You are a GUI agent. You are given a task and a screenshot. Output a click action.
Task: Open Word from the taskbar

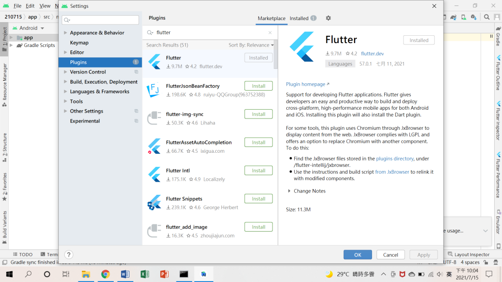point(125,274)
